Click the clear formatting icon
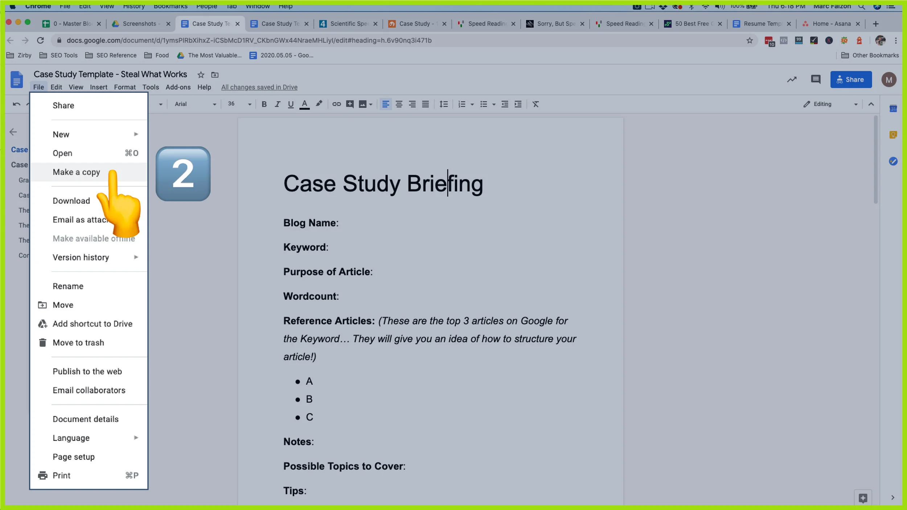This screenshot has height=510, width=907. click(535, 104)
